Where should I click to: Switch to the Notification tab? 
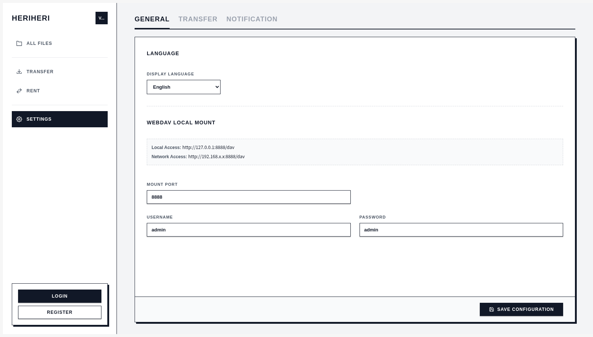tap(252, 19)
